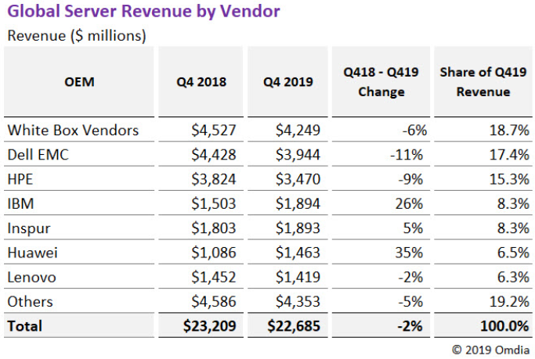Click White Box Vendors Q4 2018 value $4,527

coord(214,131)
